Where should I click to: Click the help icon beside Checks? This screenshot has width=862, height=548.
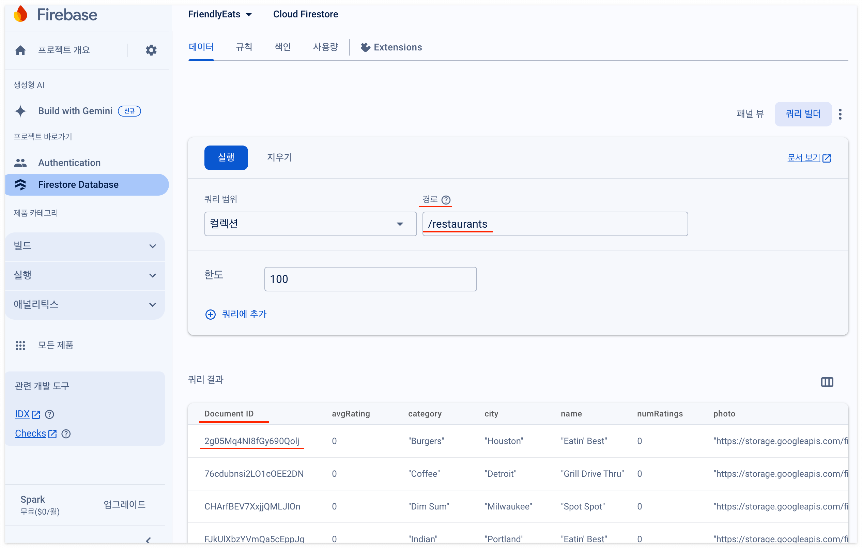tap(66, 434)
